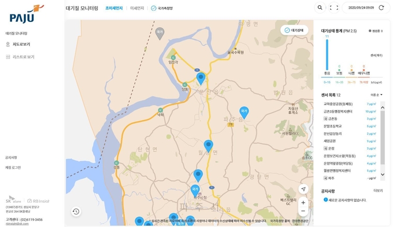Click the blue sensor pin north of 파주시청
This screenshot has height=227, width=393.
[198, 176]
